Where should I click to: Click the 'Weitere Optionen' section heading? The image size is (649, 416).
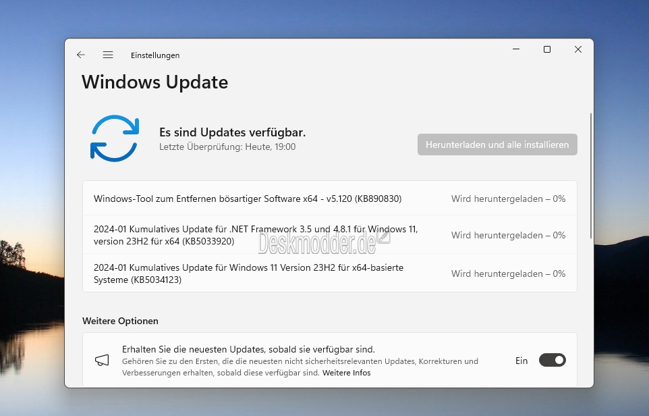121,321
